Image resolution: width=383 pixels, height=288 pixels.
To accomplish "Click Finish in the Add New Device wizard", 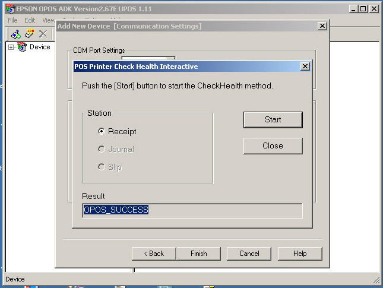I will coord(198,254).
